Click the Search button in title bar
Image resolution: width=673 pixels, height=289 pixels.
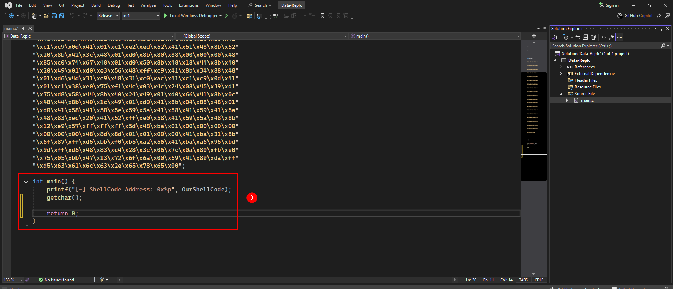tap(260, 5)
